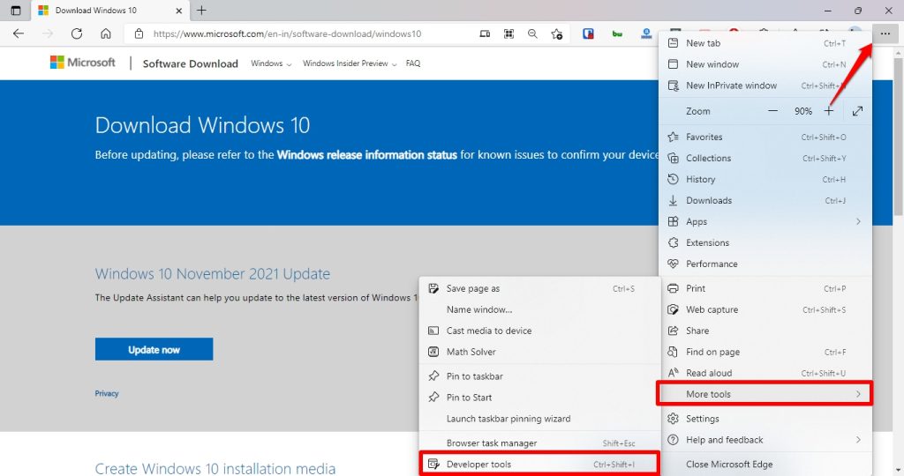Click the zoom magnifier icon in address bar
This screenshot has height=476, width=904.
click(532, 34)
